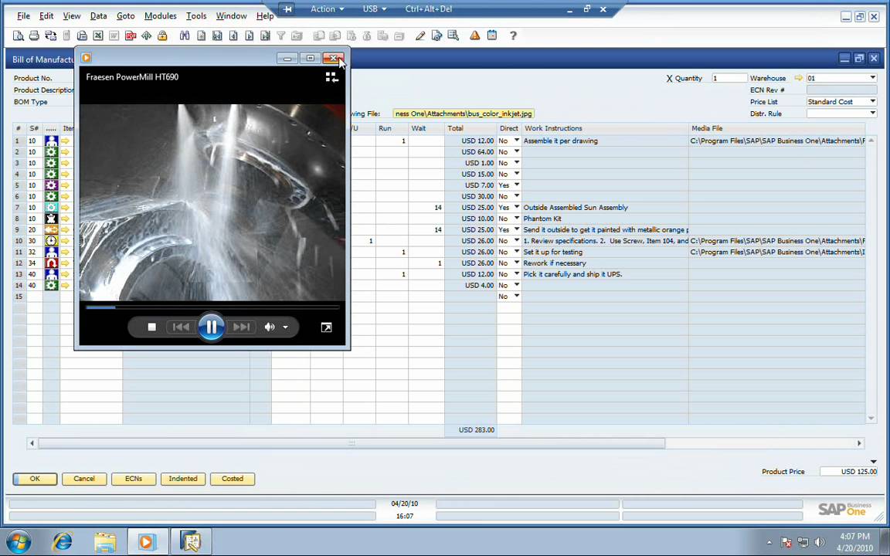Click the OK button

point(35,479)
